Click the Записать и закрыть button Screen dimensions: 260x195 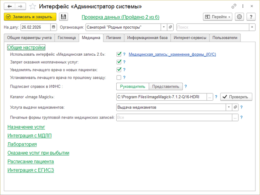30,17
